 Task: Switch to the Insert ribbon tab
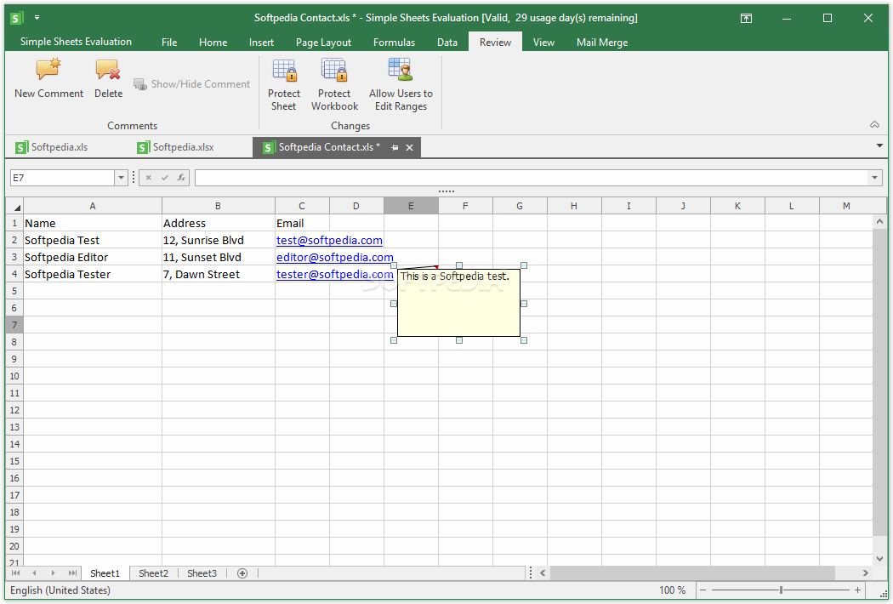pyautogui.click(x=261, y=43)
